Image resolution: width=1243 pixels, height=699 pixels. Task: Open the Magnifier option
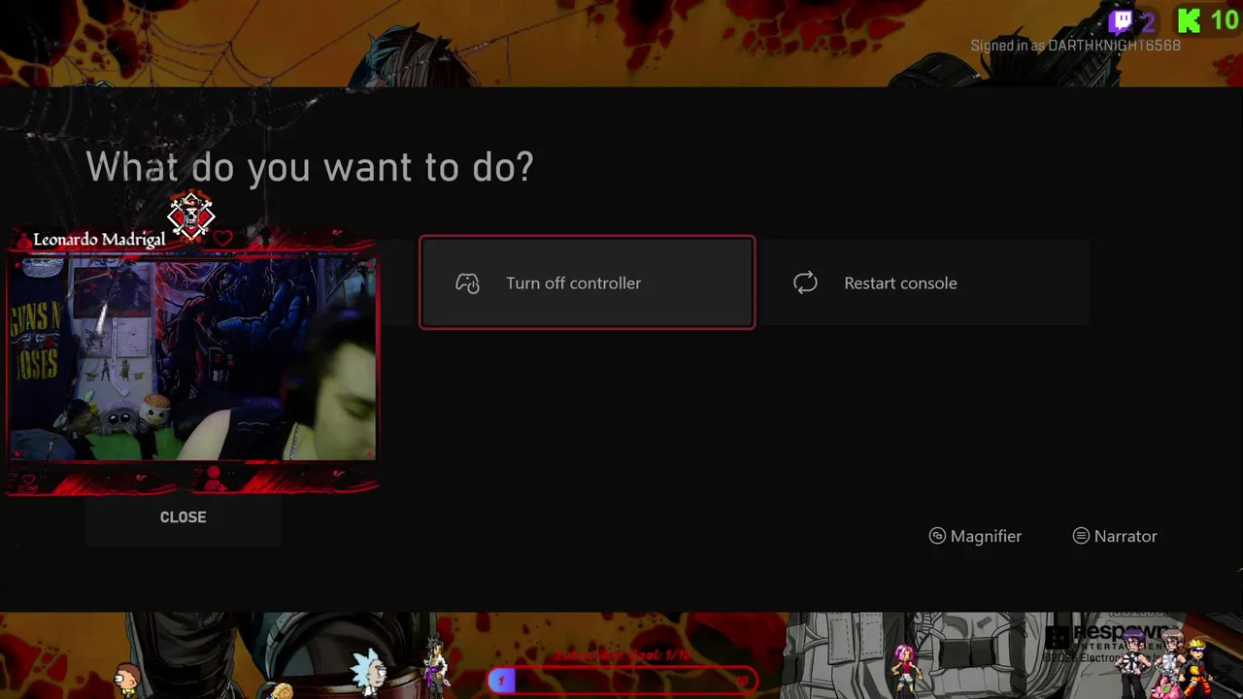pyautogui.click(x=975, y=536)
